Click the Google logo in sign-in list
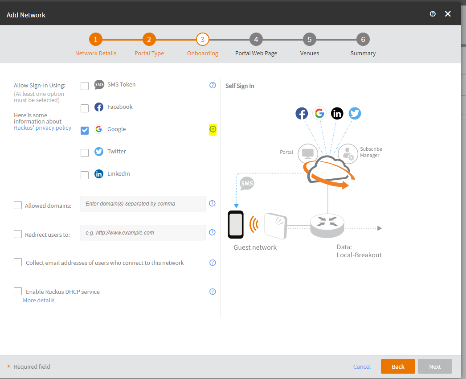The height and width of the screenshot is (379, 466). (x=98, y=129)
